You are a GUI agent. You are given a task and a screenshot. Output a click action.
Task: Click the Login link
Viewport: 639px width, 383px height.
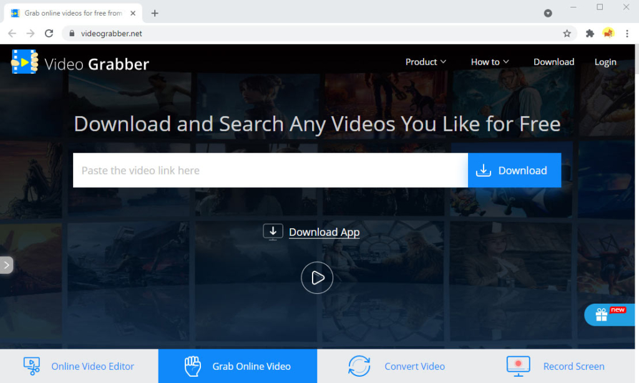pyautogui.click(x=605, y=62)
